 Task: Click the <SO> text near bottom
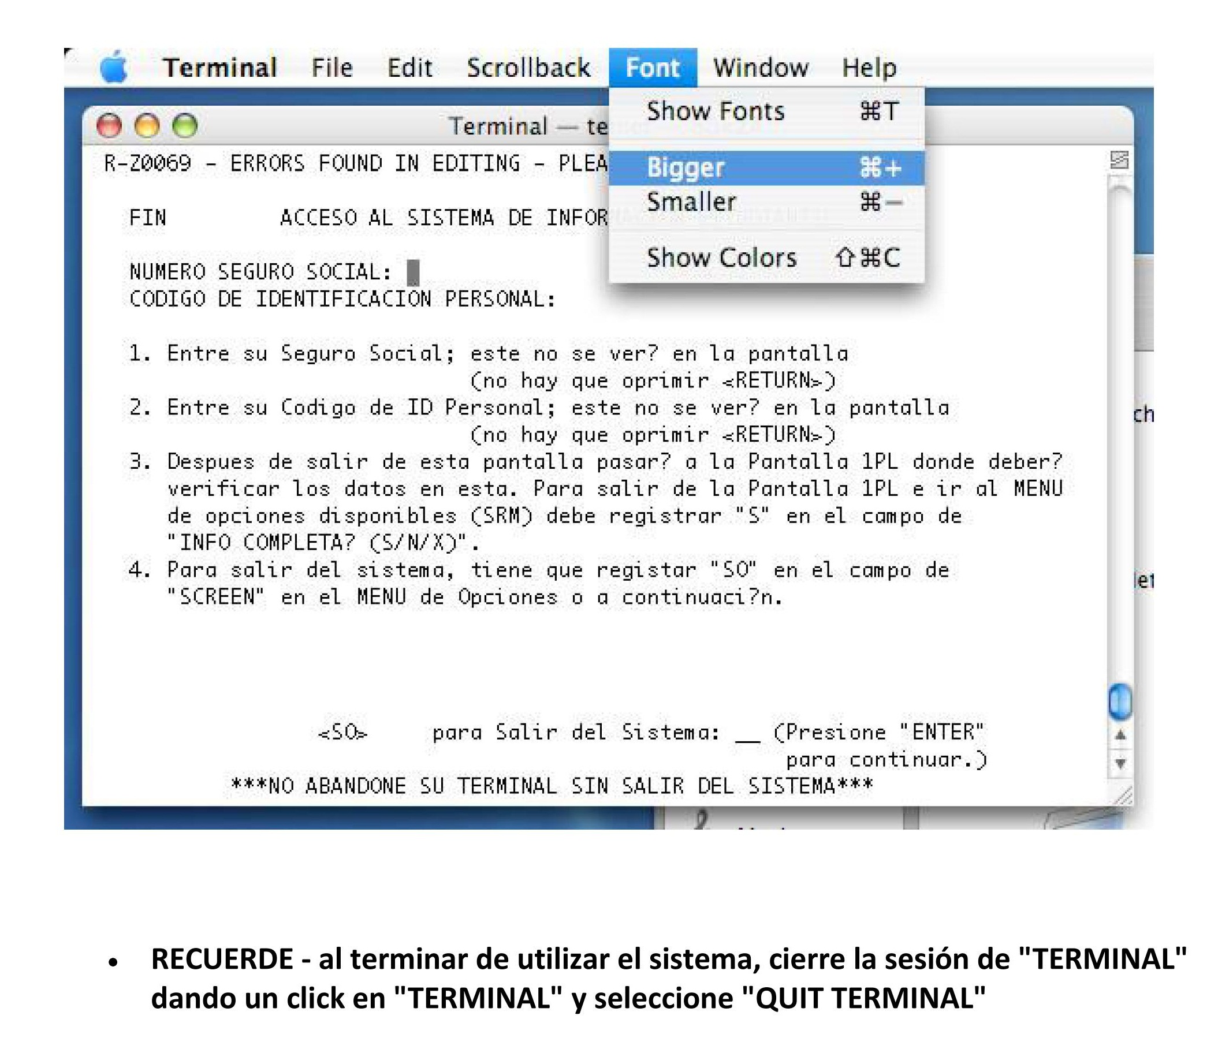(342, 733)
